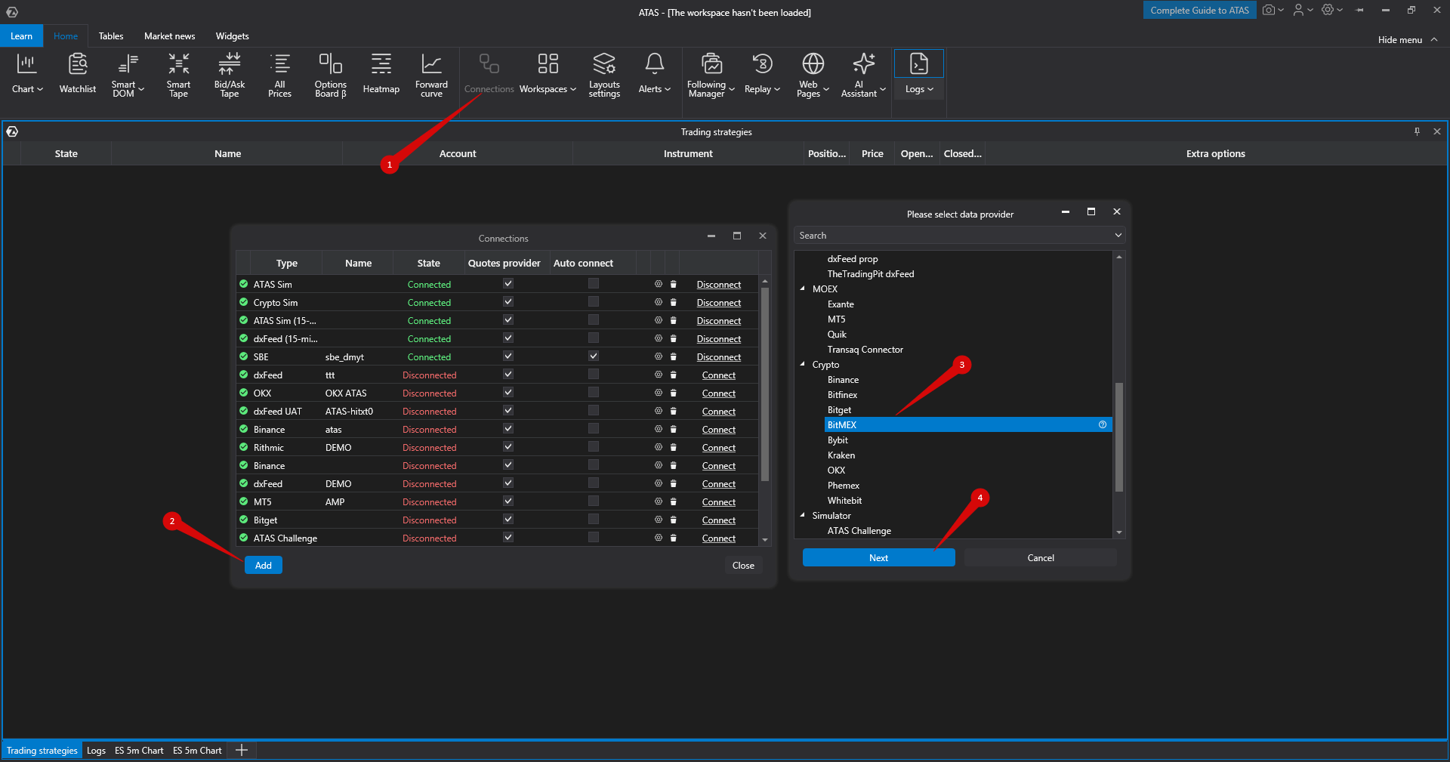Open settings gear for the Rithmic connection
The width and height of the screenshot is (1450, 762).
659,447
